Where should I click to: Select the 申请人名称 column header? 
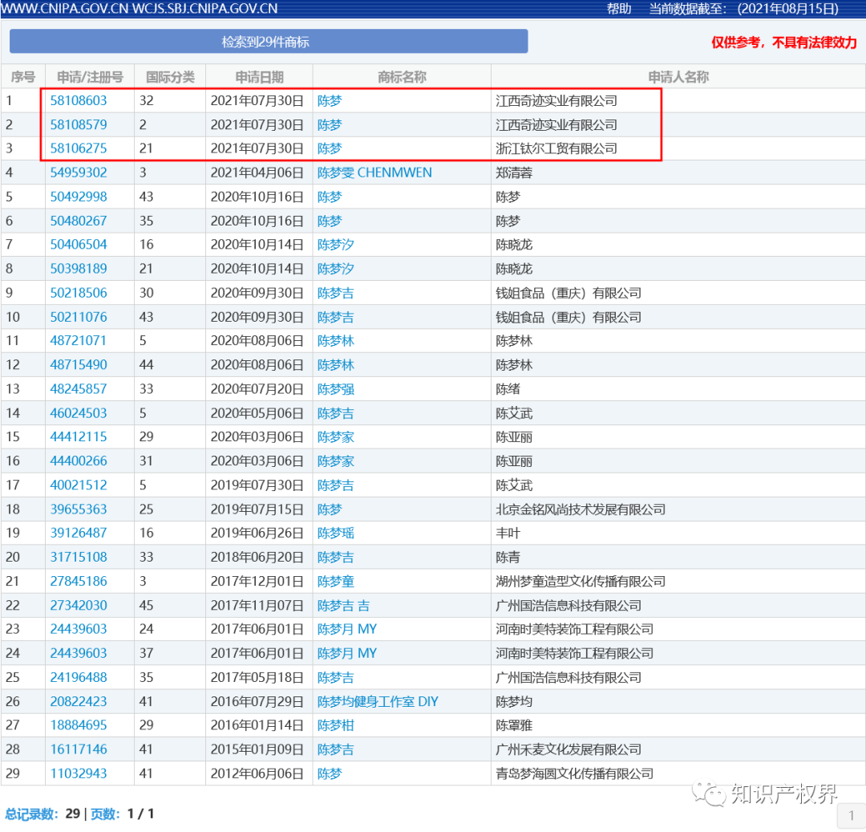pos(678,77)
